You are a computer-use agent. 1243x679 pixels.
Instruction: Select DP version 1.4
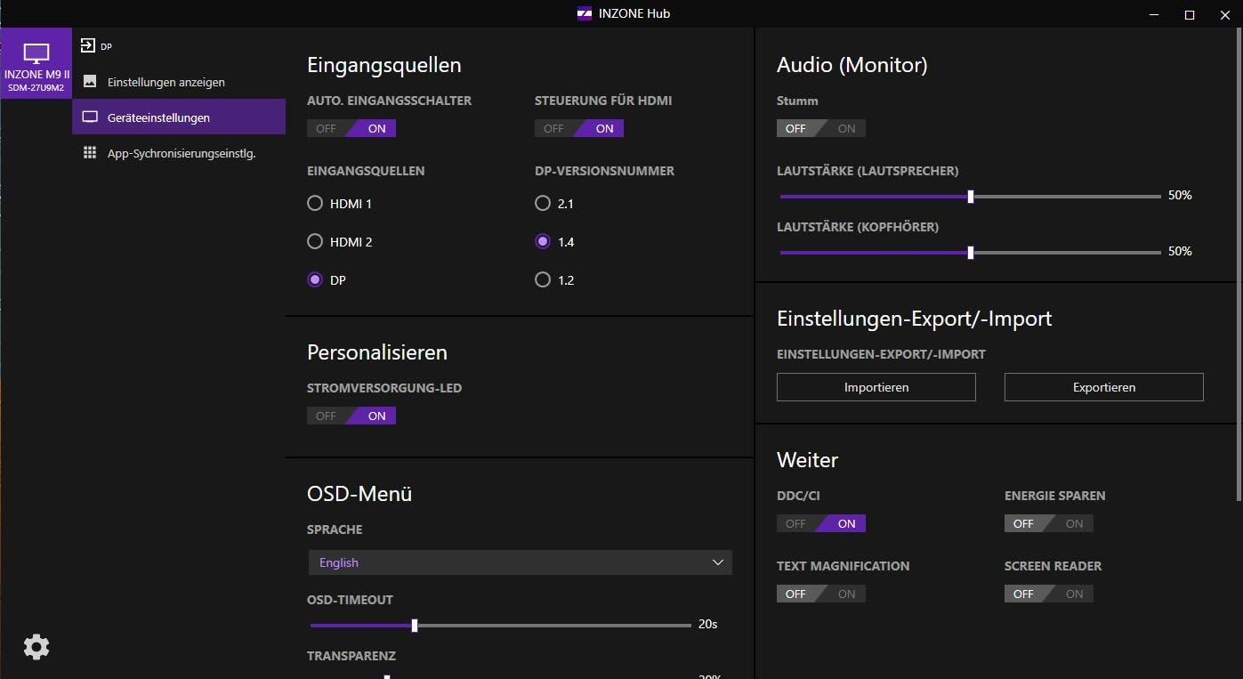click(x=543, y=242)
